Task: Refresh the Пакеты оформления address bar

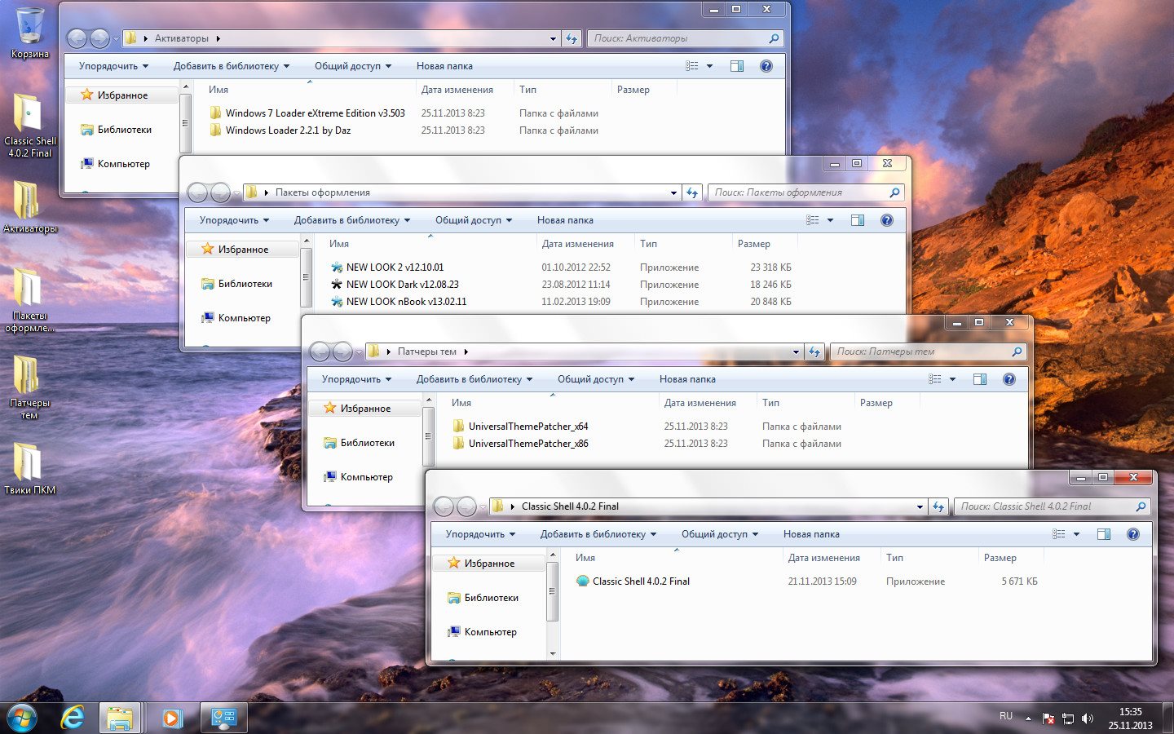Action: point(692,192)
